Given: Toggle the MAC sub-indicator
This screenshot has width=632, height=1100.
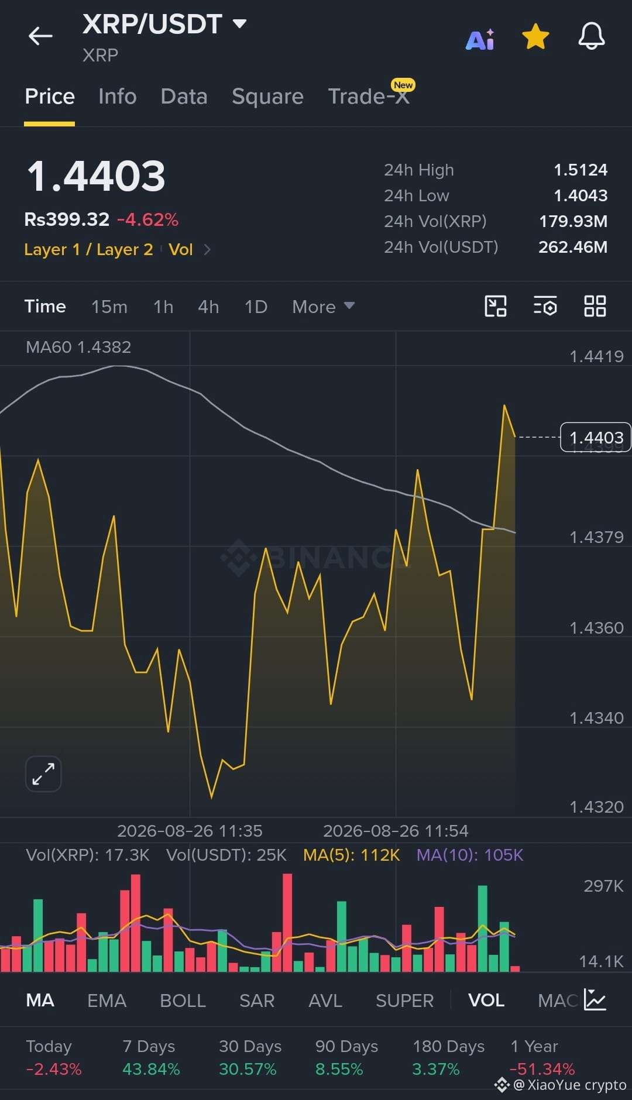Looking at the screenshot, I should click(557, 1001).
